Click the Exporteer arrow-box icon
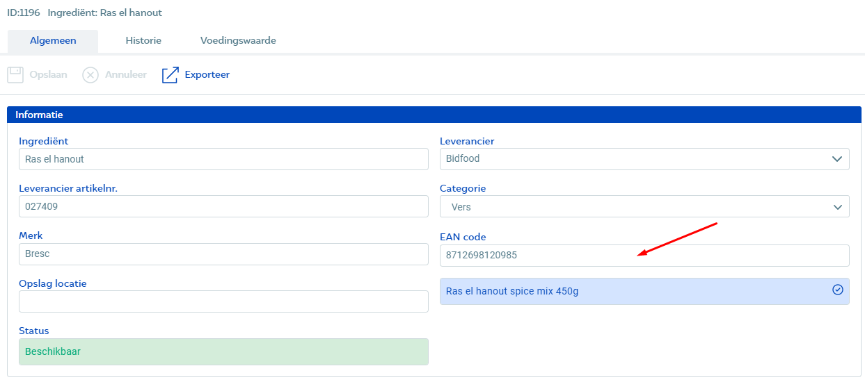This screenshot has width=865, height=382. pos(170,74)
